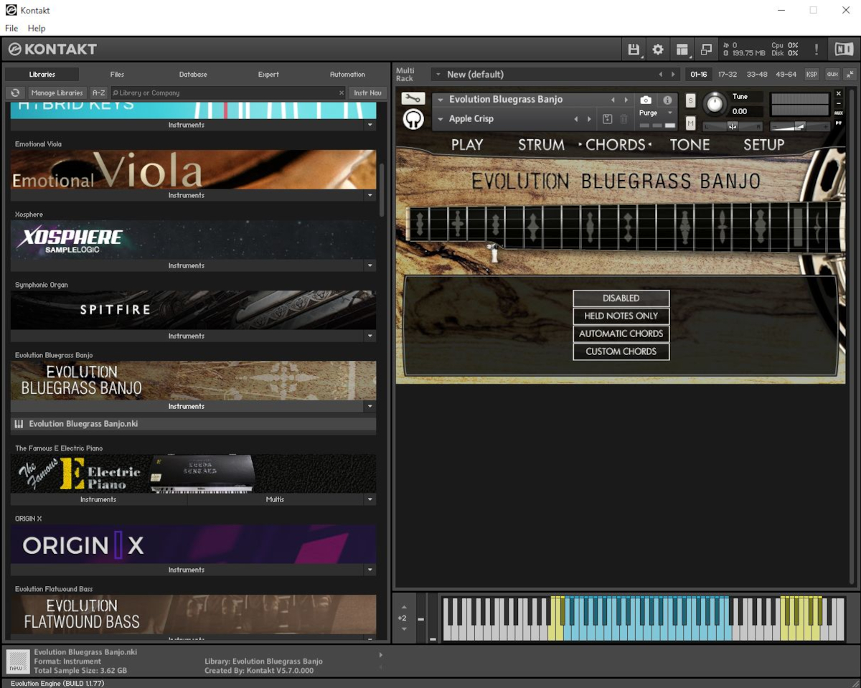Click previous multi arrow in Multi Rack header
The image size is (861, 688).
[660, 75]
